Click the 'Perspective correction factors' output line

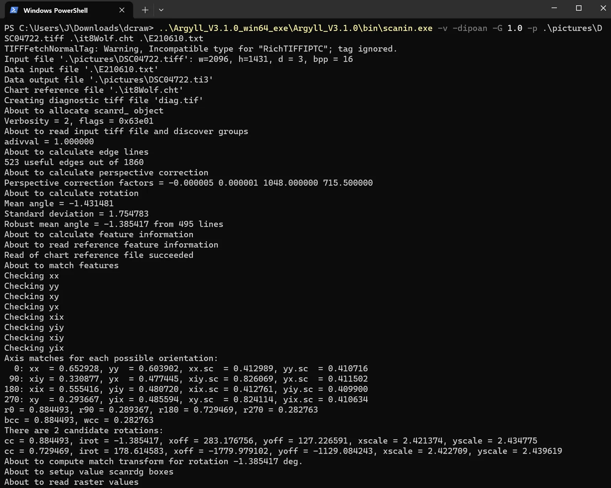tap(188, 183)
